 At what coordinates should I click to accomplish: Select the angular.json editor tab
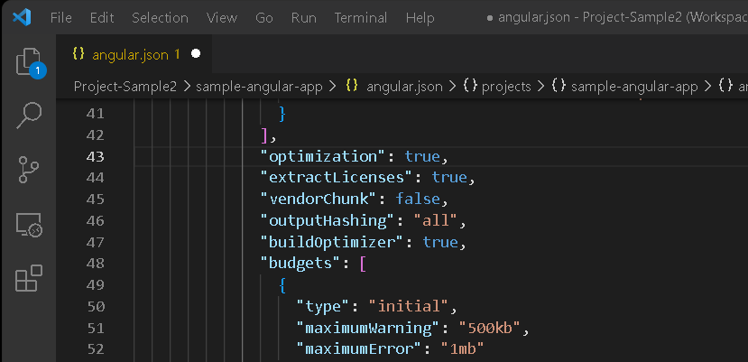click(134, 53)
